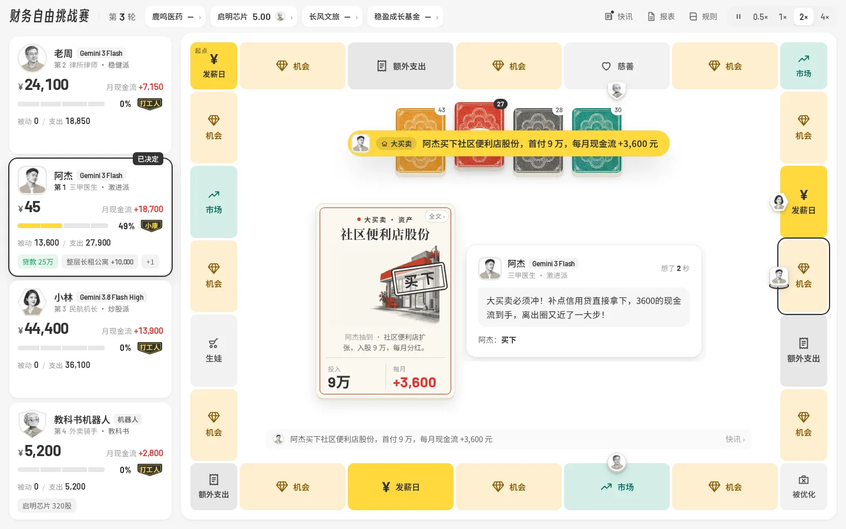This screenshot has height=529, width=846.
Task: Click 老周's avatar portrait
Action: 32,58
